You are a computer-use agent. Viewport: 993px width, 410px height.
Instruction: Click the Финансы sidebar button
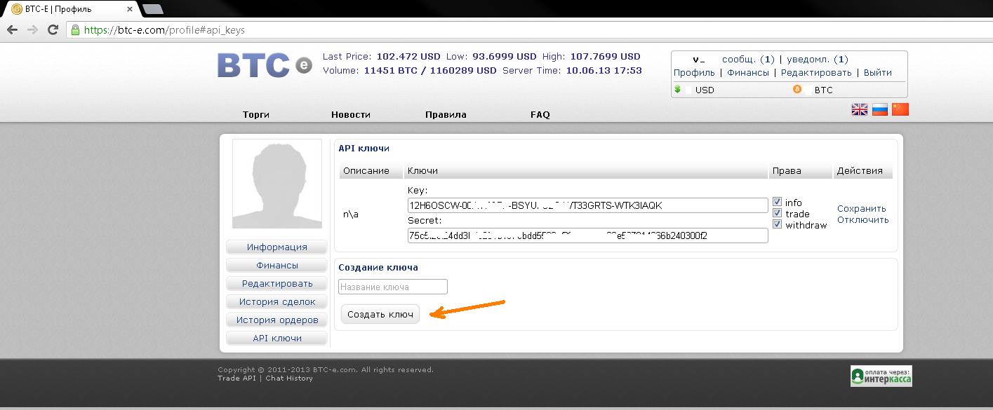277,266
